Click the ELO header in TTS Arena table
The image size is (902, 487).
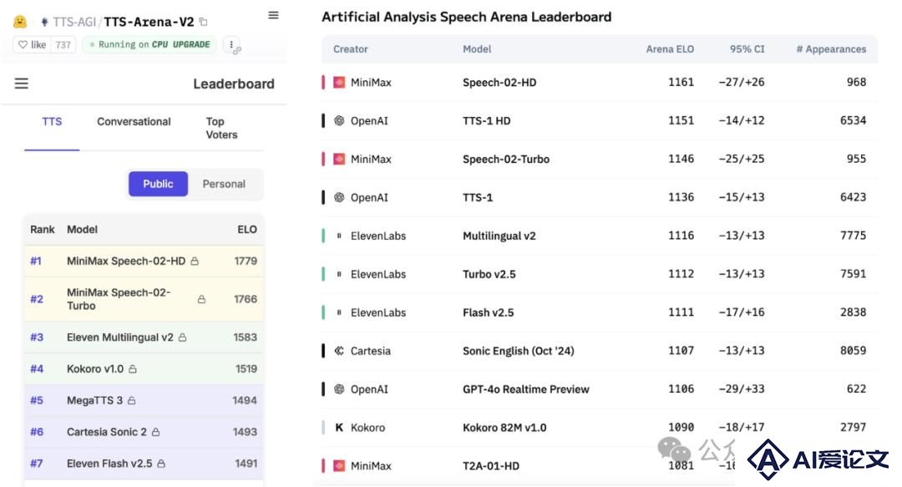pos(246,229)
